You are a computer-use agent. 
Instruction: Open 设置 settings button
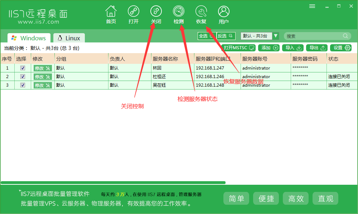[341, 48]
